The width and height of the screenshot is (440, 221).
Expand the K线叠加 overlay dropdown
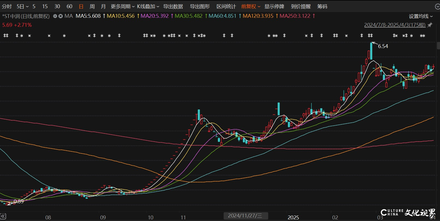[148, 6]
